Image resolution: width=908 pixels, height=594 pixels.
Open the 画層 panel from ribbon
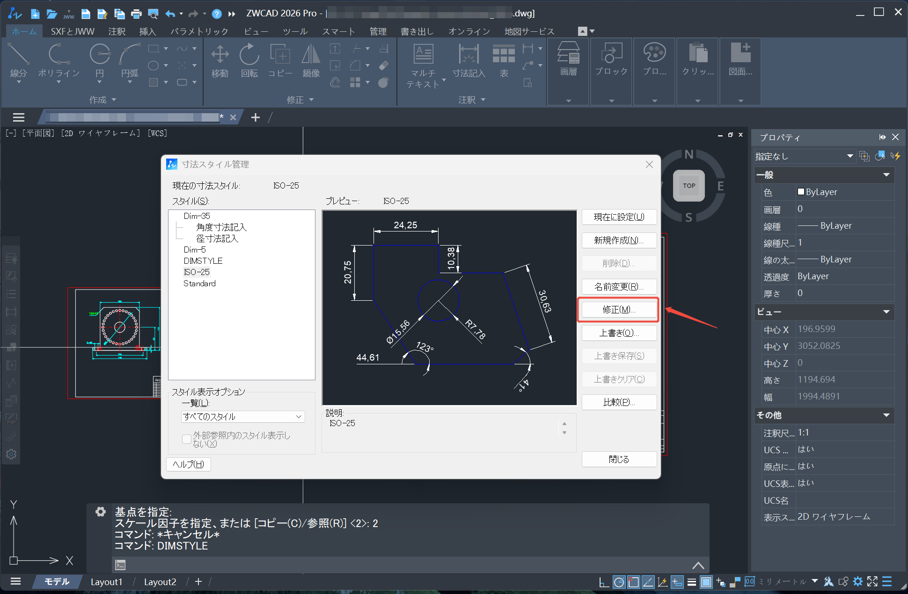pyautogui.click(x=567, y=58)
